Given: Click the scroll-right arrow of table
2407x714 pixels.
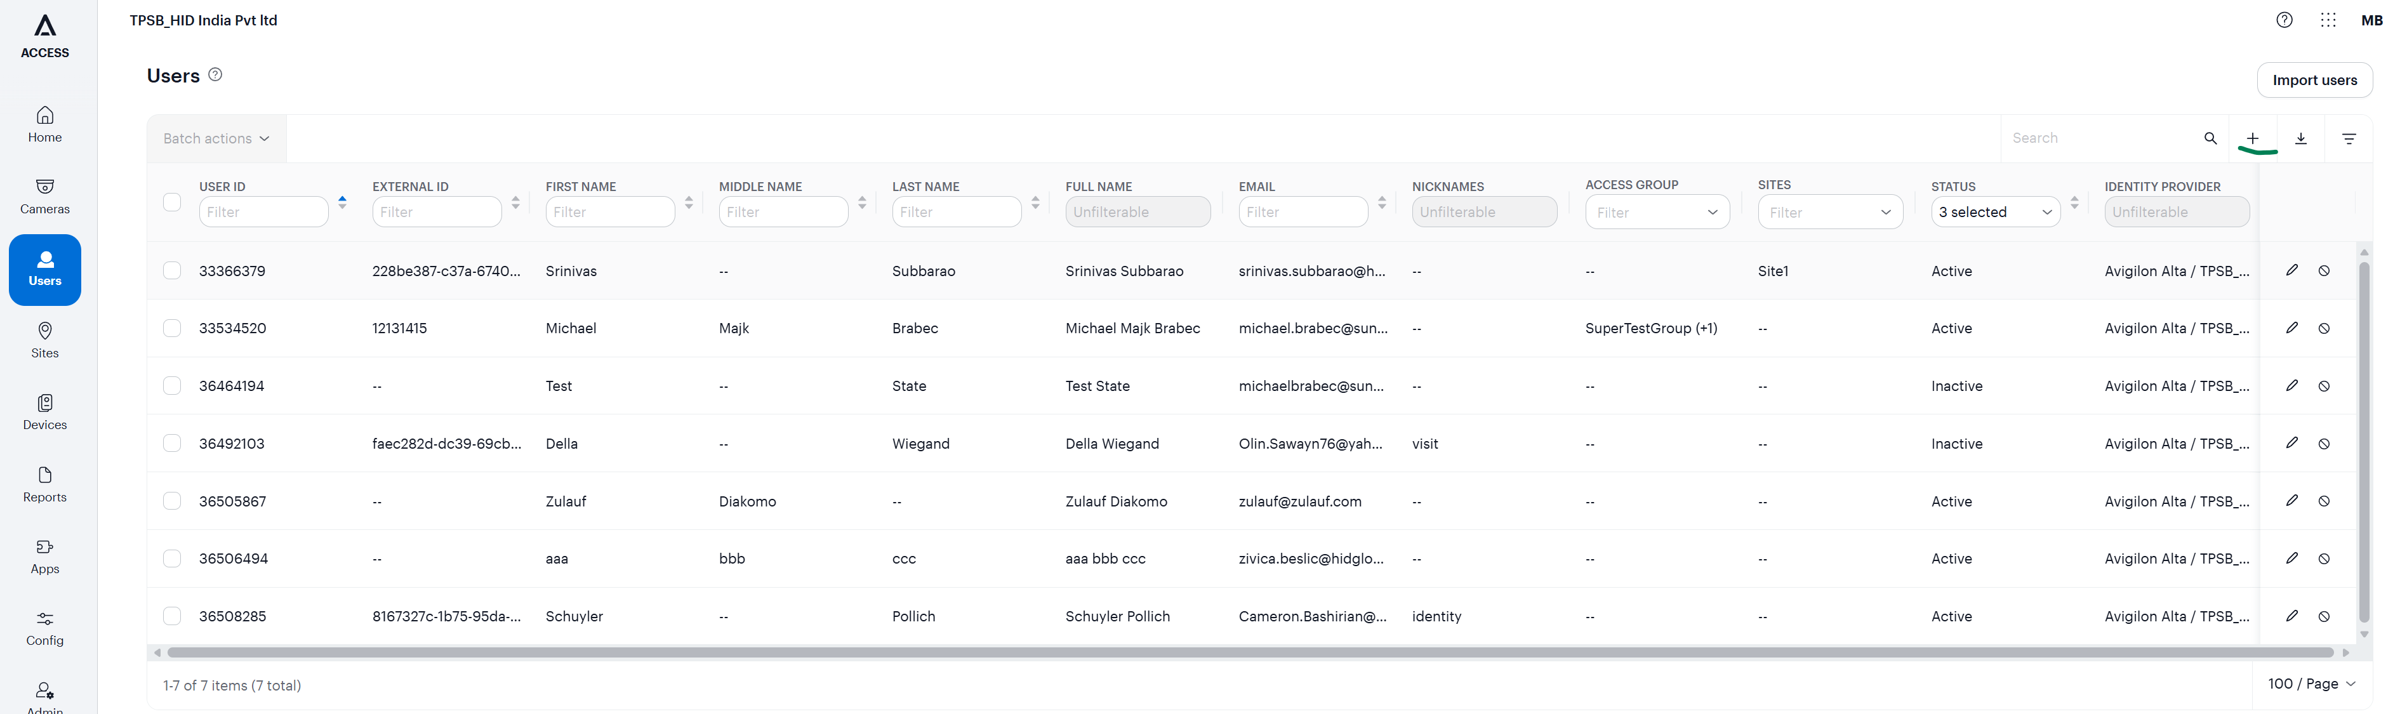Looking at the screenshot, I should click(2345, 652).
